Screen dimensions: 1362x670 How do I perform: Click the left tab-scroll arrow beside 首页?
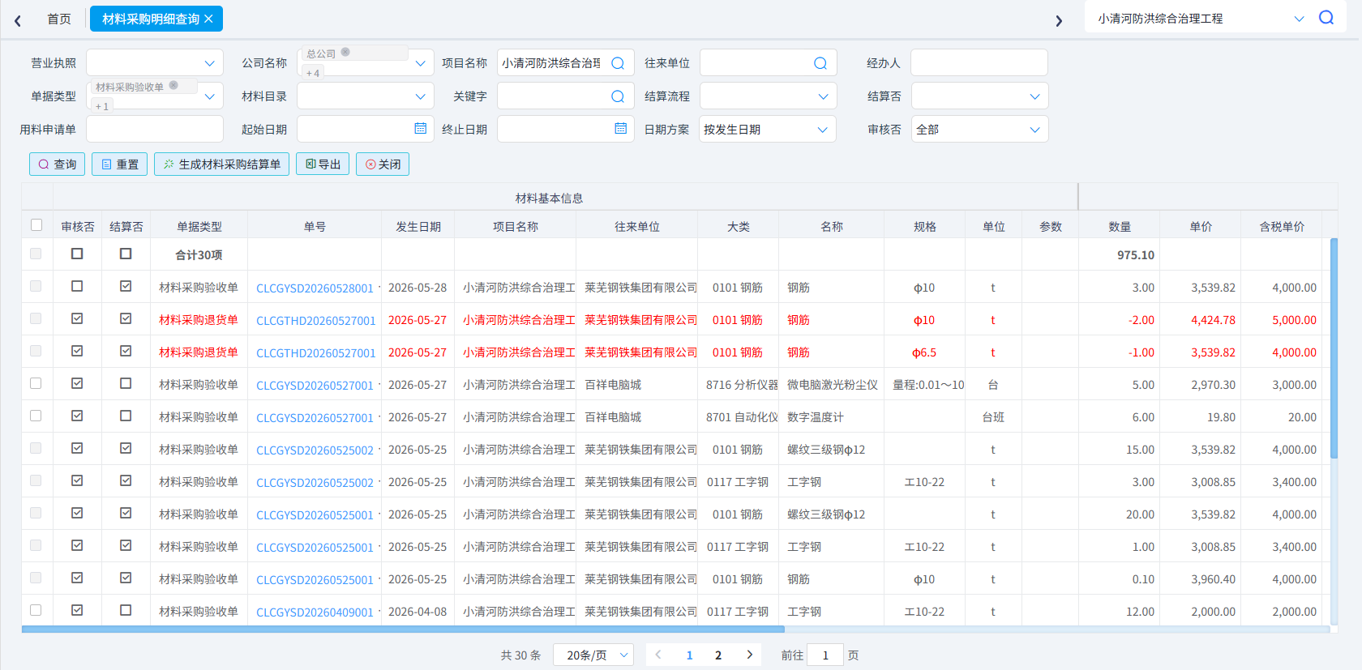[18, 20]
